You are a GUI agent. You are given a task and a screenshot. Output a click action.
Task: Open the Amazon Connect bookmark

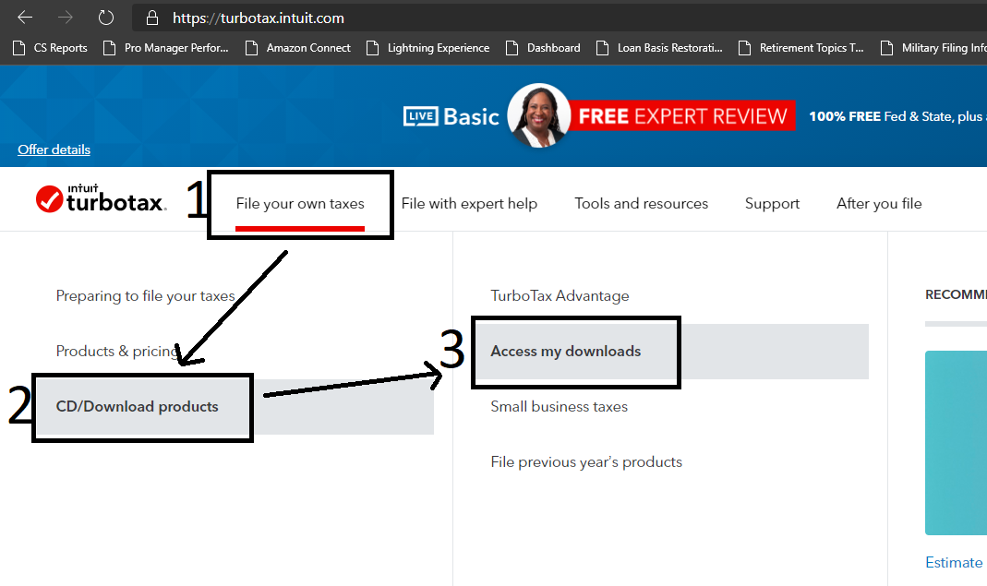(x=297, y=48)
